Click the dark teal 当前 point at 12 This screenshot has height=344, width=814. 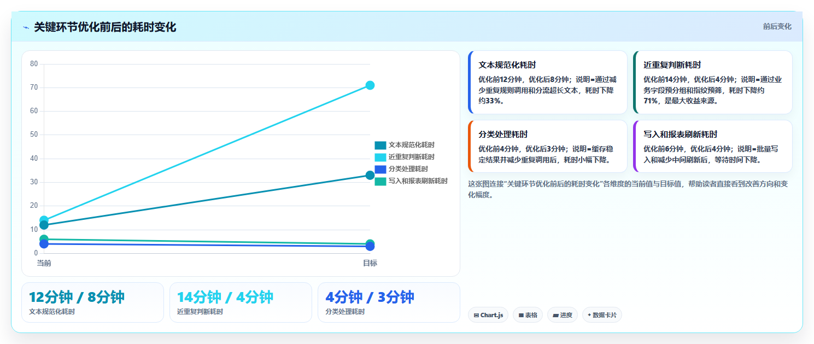[44, 225]
